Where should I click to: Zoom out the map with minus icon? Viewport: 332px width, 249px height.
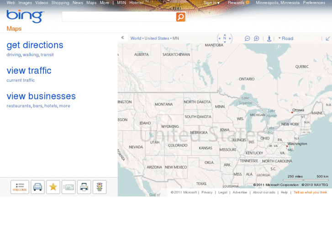[x=247, y=38]
